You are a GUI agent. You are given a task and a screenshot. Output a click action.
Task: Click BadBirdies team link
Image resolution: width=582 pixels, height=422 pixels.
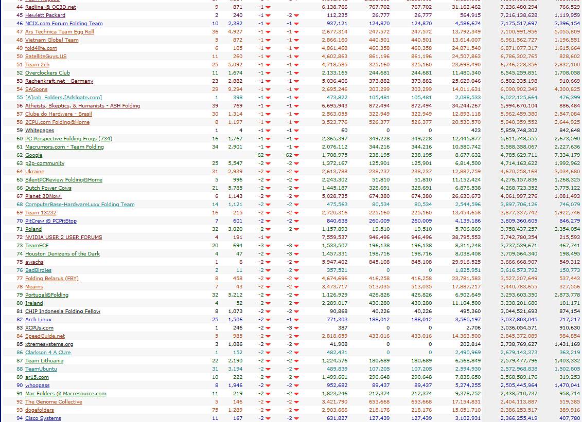coord(38,270)
